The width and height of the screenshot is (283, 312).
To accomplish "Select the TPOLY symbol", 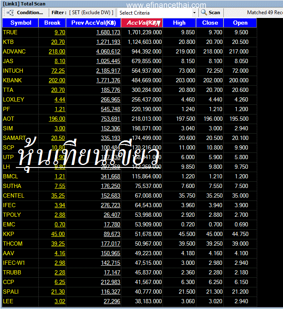I will [12, 215].
